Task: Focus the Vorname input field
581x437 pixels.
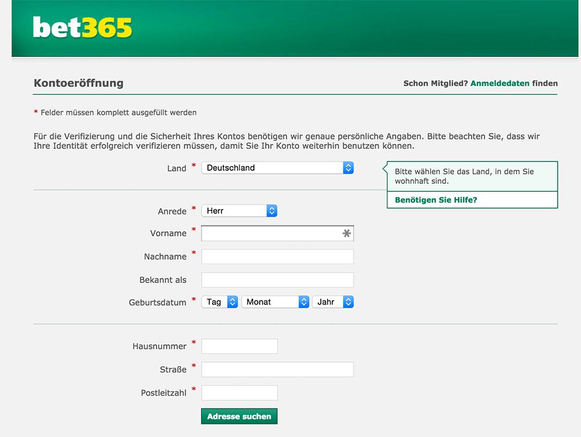Action: pyautogui.click(x=277, y=233)
